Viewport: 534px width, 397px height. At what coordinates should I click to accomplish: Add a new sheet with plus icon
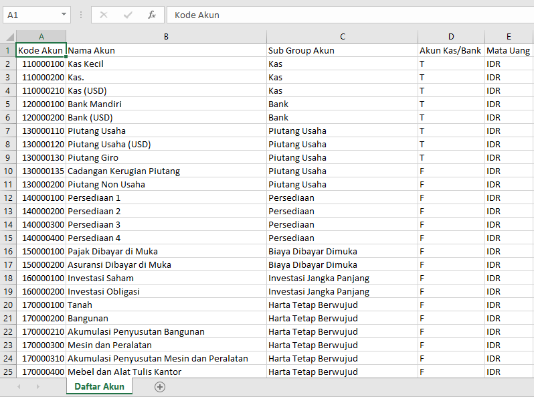coord(160,387)
